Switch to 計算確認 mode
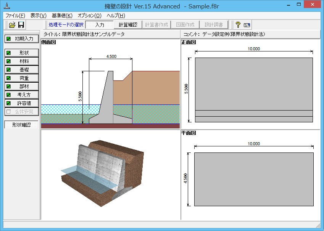This screenshot has height=231, width=324. tap(128, 25)
